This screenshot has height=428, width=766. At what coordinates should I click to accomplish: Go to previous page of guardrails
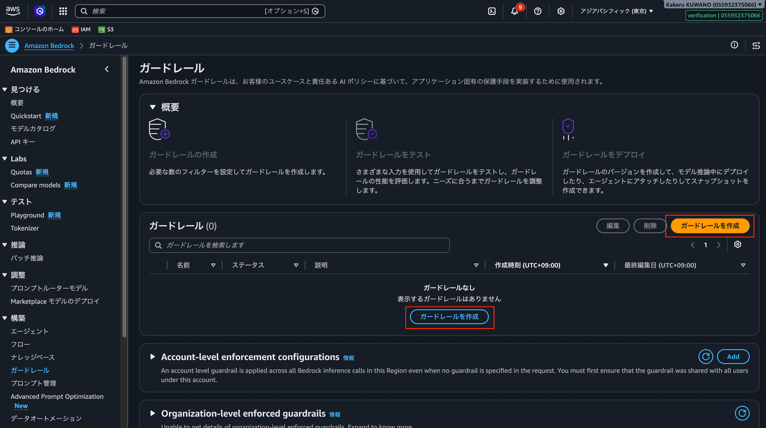tap(692, 245)
